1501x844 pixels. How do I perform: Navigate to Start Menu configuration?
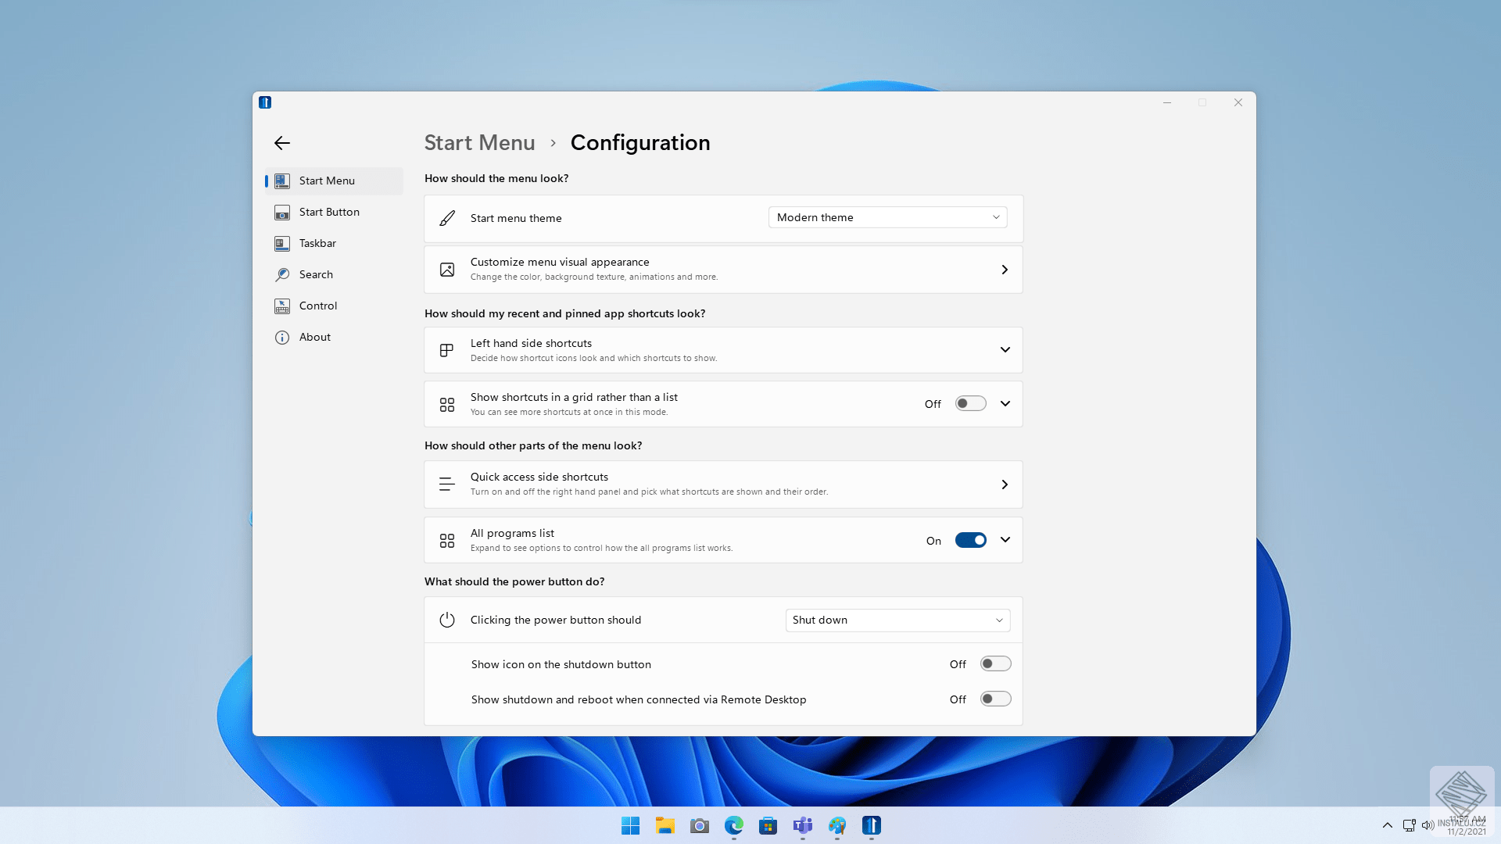coord(327,181)
